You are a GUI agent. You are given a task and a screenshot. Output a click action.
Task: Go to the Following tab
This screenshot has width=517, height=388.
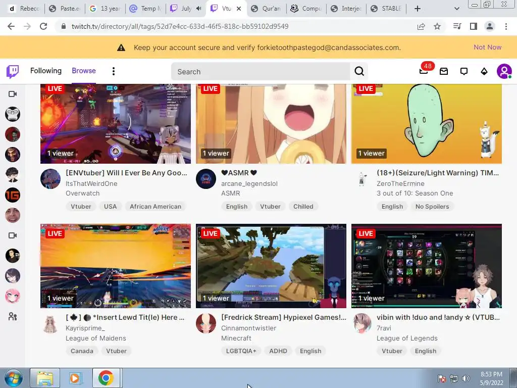click(x=46, y=71)
